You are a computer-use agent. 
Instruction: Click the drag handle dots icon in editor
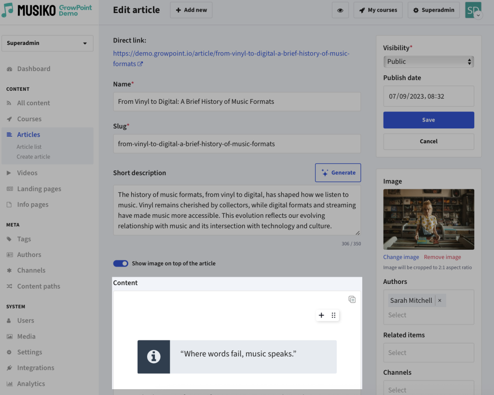333,315
